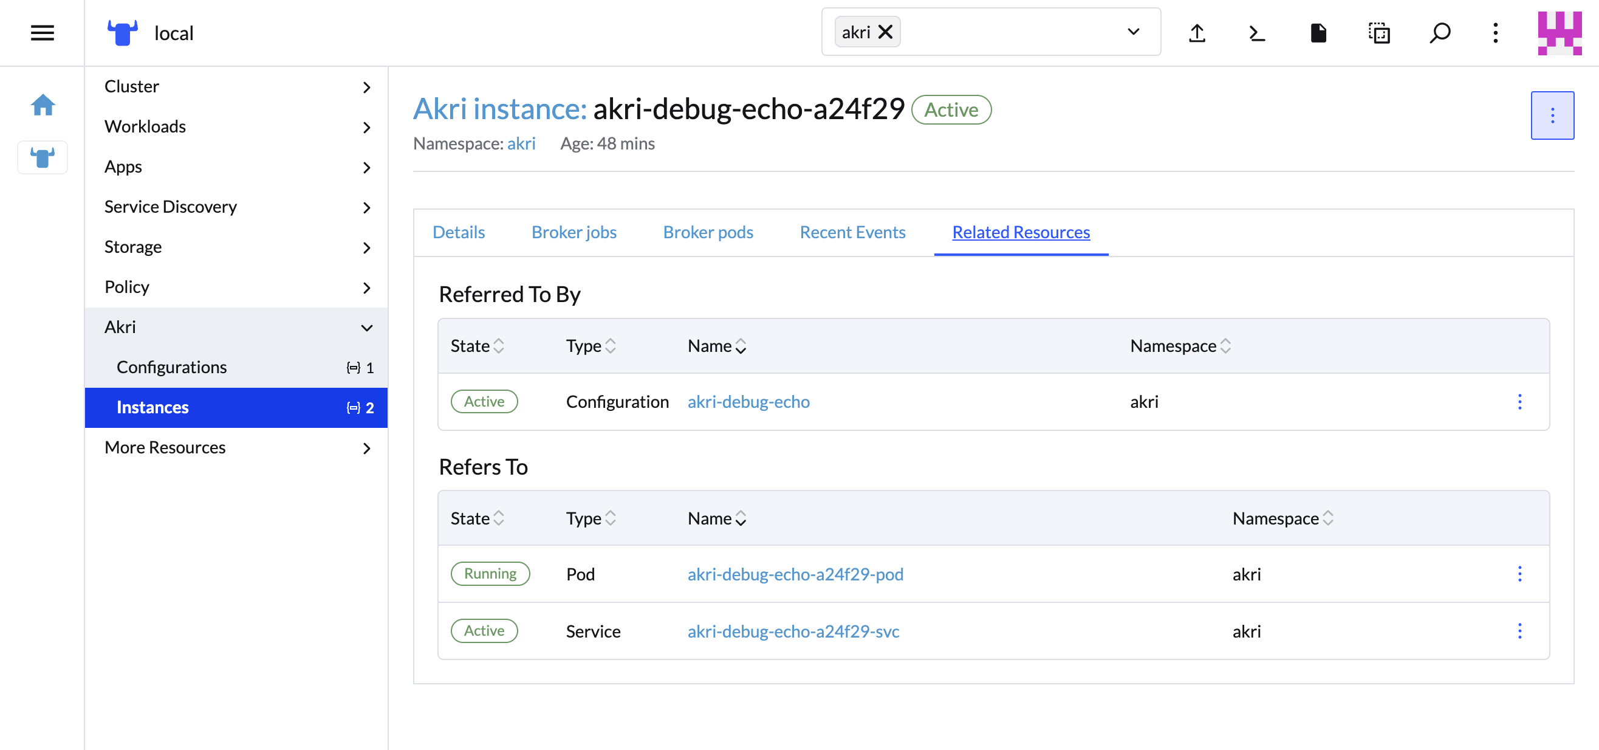Open the akri-debug-echo configuration link
The image size is (1599, 750).
pyautogui.click(x=748, y=402)
